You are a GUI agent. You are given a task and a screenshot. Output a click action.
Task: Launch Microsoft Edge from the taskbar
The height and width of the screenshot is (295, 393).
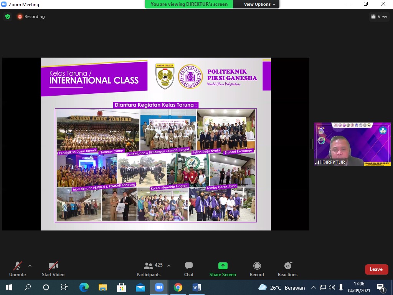[84, 287]
